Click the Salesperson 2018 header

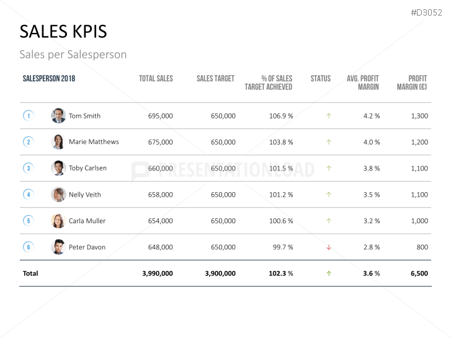[x=49, y=79]
